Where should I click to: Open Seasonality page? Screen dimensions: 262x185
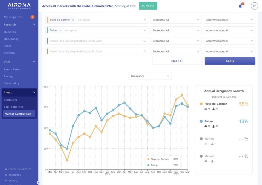pyautogui.click(x=12, y=83)
